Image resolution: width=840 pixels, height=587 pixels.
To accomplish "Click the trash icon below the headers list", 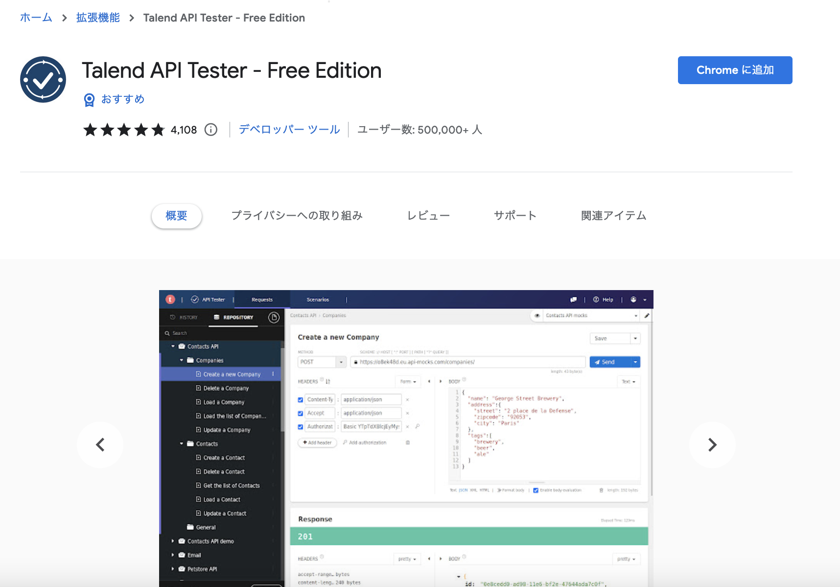I will click(x=407, y=442).
